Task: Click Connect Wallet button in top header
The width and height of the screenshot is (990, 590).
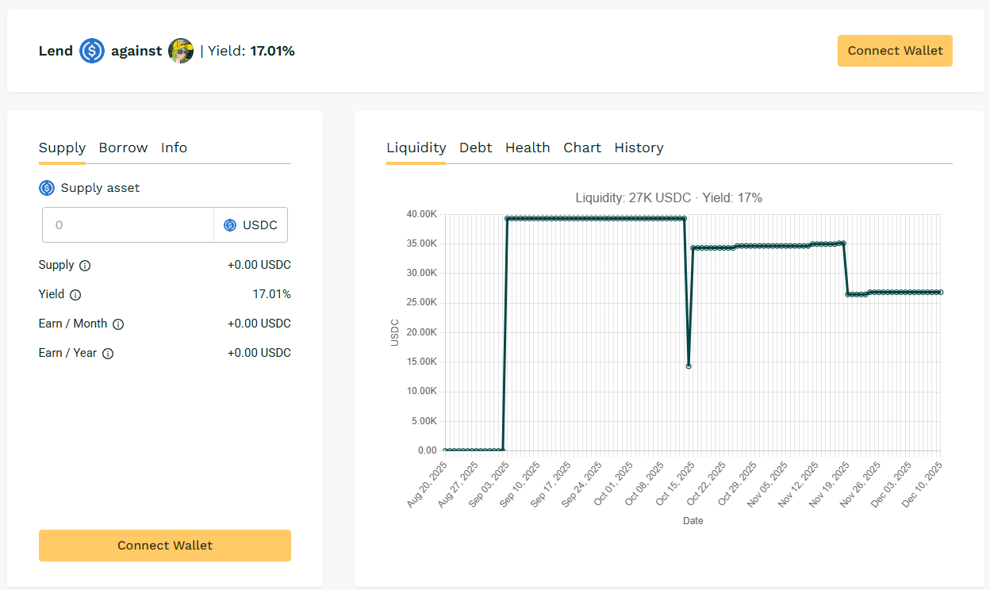Action: 895,51
